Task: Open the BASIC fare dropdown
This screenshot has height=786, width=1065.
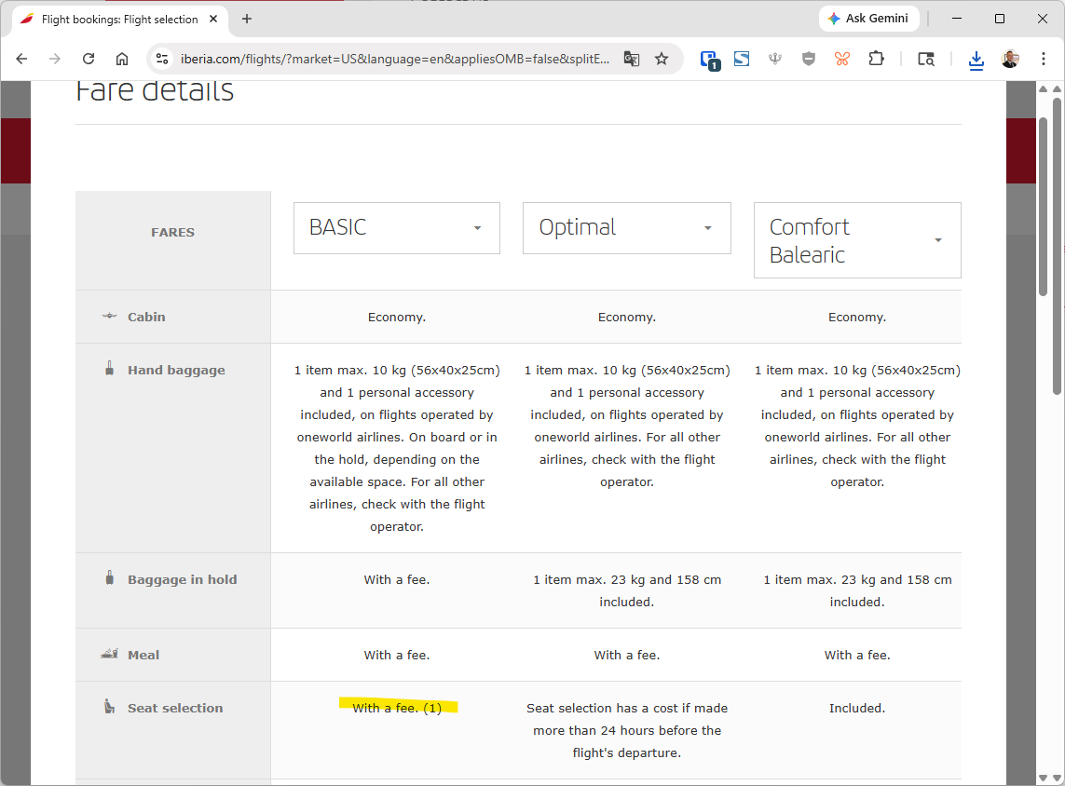Action: [x=397, y=228]
